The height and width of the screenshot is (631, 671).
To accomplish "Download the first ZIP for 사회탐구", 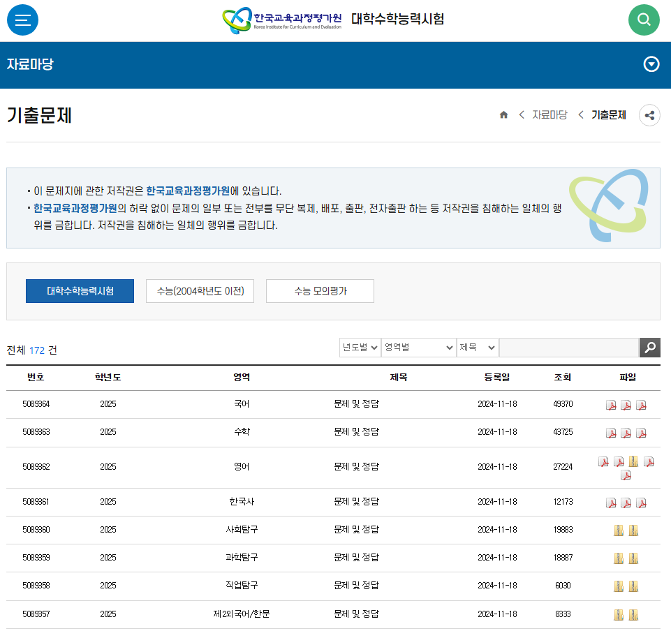I will point(617,530).
